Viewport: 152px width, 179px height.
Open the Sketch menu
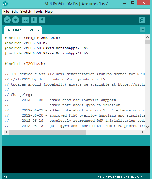pyautogui.click(x=26, y=12)
